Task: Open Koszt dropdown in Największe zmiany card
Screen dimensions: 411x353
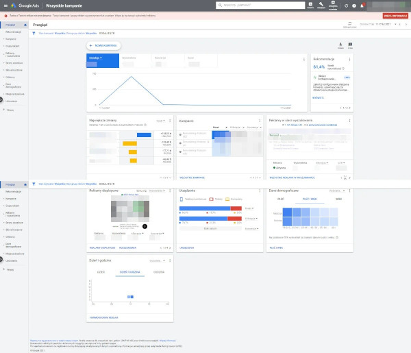Action: point(160,120)
